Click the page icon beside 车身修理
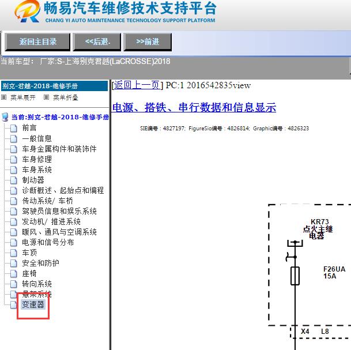 14,160
